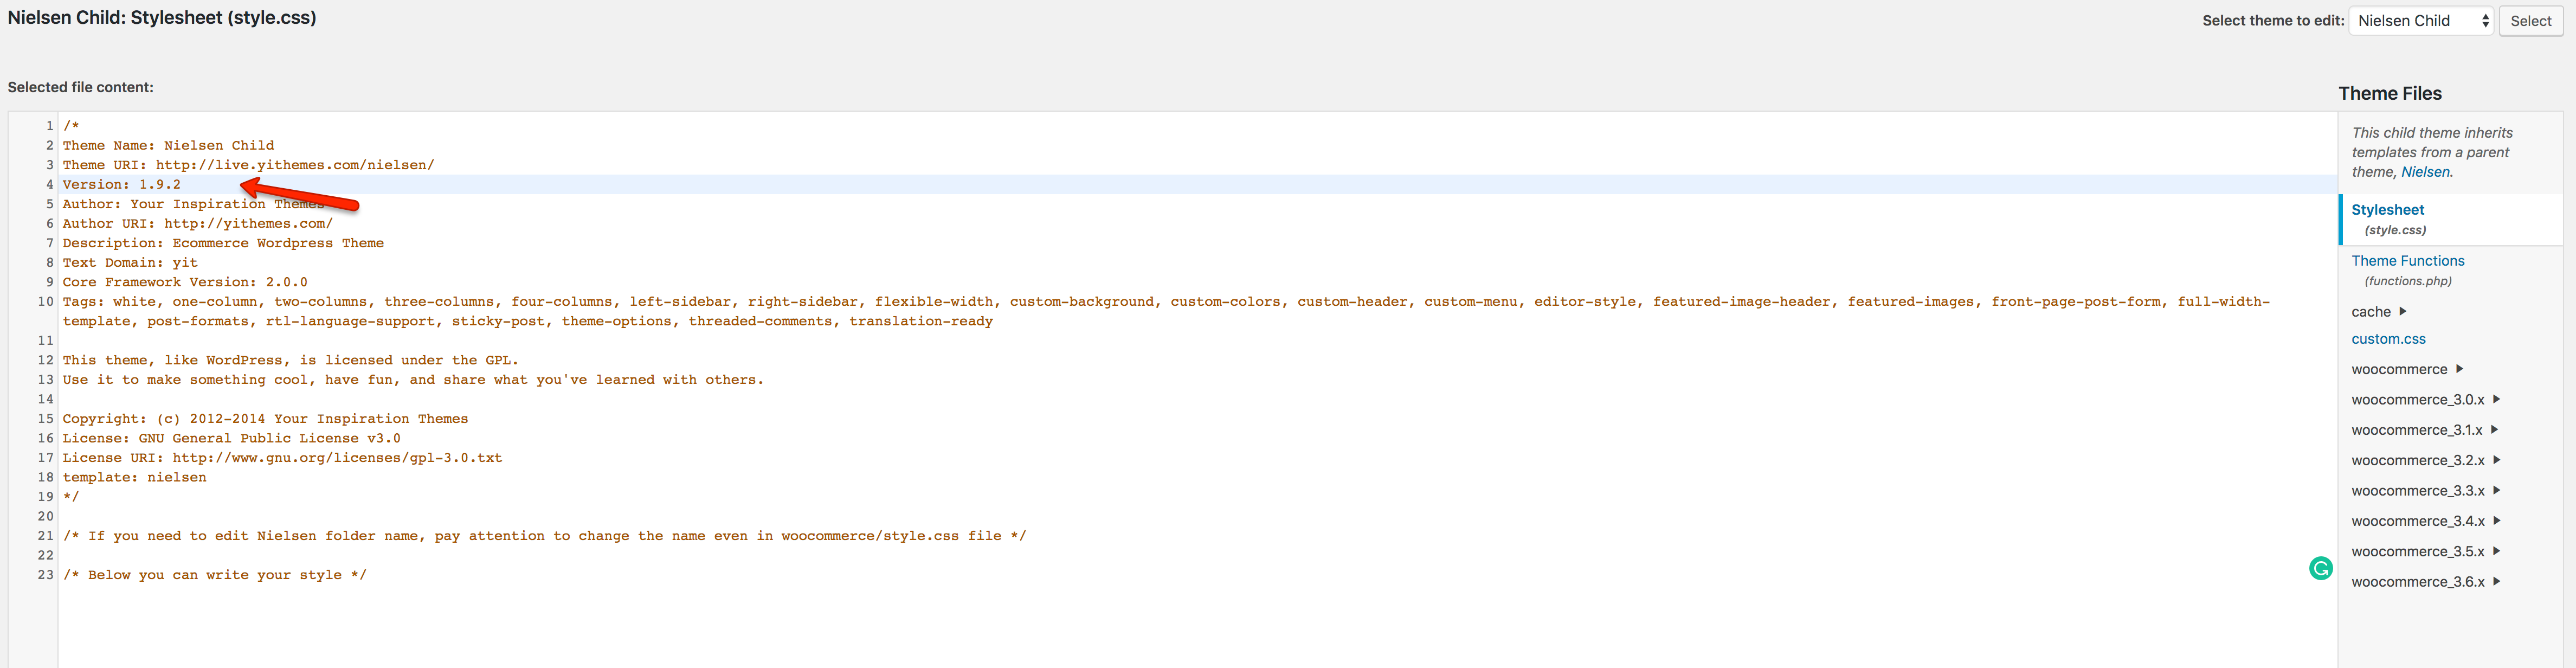Open the Nielsen Child theme dropdown
This screenshot has width=2576, height=668.
pyautogui.click(x=2420, y=20)
